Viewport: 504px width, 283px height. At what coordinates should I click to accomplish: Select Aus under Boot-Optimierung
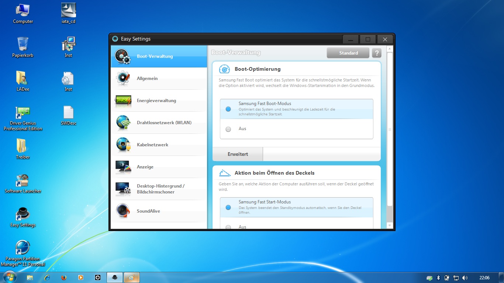coord(228,129)
